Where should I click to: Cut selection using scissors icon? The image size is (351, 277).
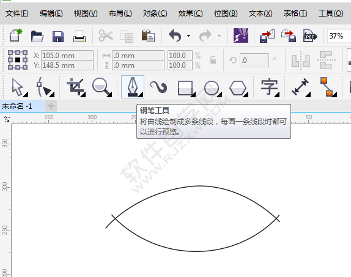pos(106,35)
